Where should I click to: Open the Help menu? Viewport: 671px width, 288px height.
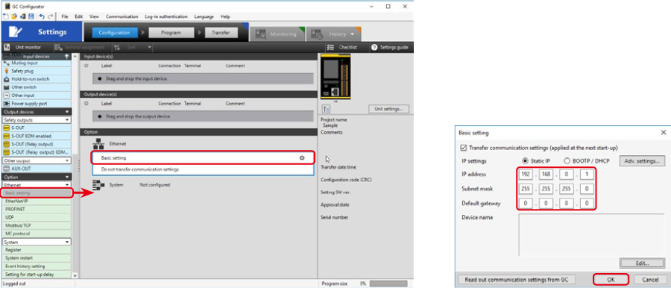[x=225, y=16]
